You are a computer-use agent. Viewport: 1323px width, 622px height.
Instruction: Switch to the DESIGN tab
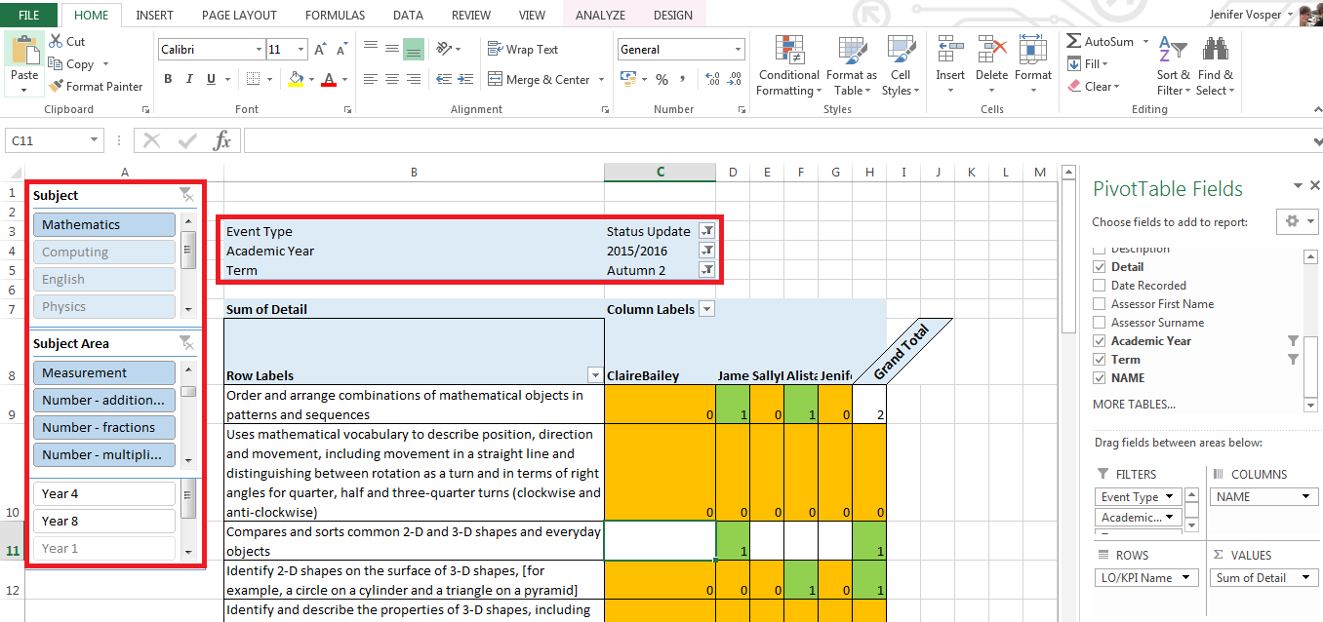pyautogui.click(x=673, y=16)
